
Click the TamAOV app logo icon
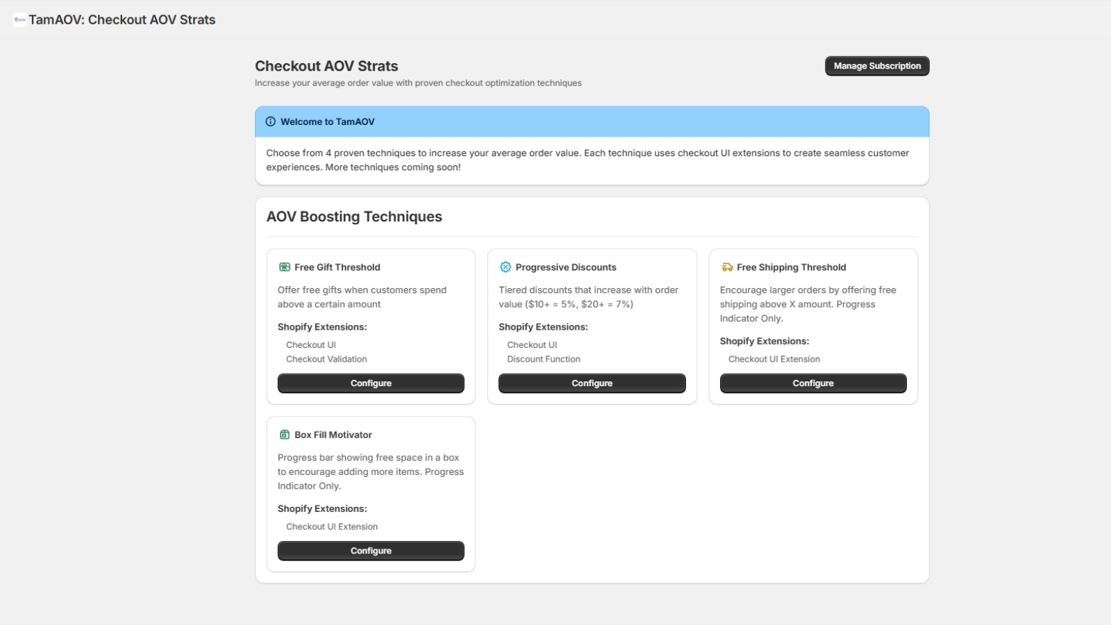pos(19,19)
